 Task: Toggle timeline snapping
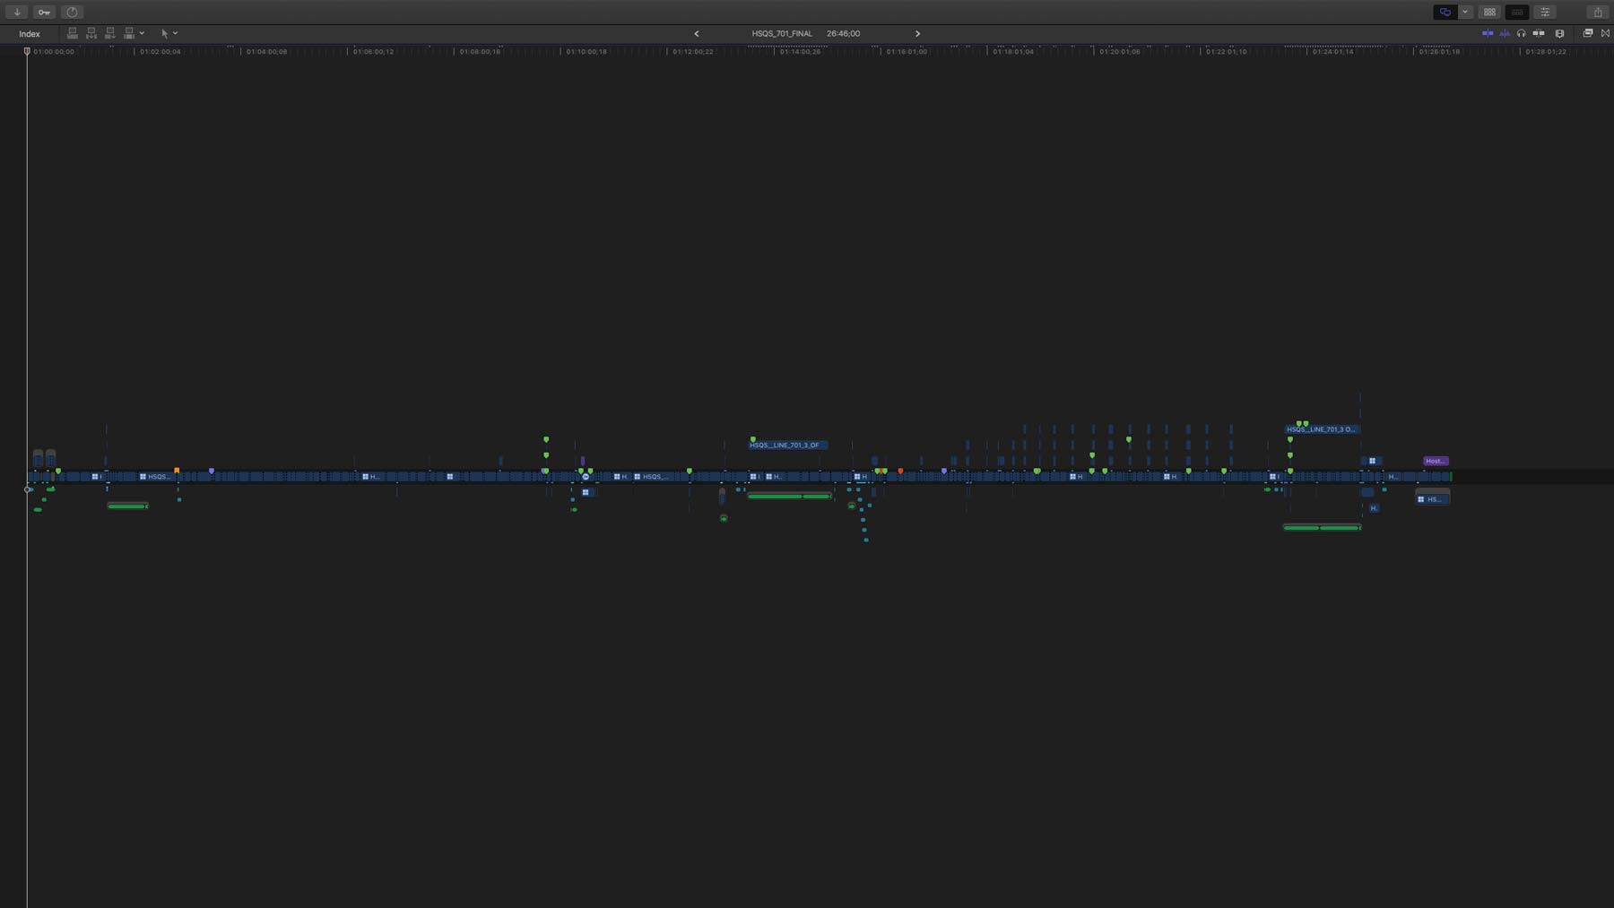(x=1539, y=33)
